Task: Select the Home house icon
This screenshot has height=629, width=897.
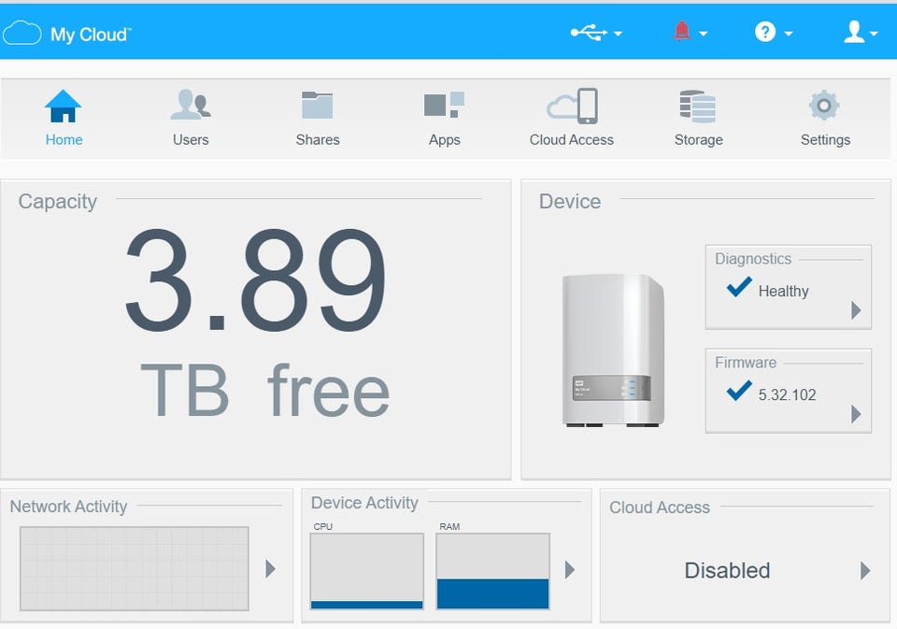Action: coord(63,106)
